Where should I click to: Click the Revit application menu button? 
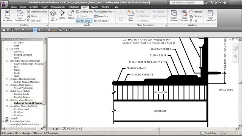coord(4,4)
